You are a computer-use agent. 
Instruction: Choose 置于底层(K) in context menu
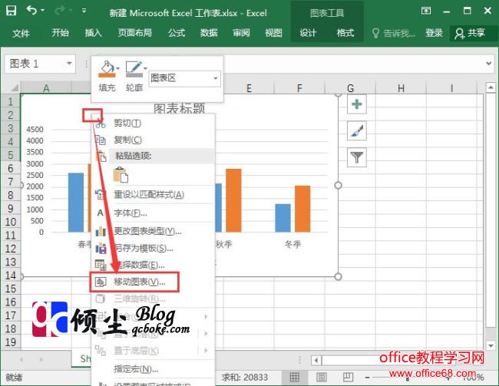153,351
